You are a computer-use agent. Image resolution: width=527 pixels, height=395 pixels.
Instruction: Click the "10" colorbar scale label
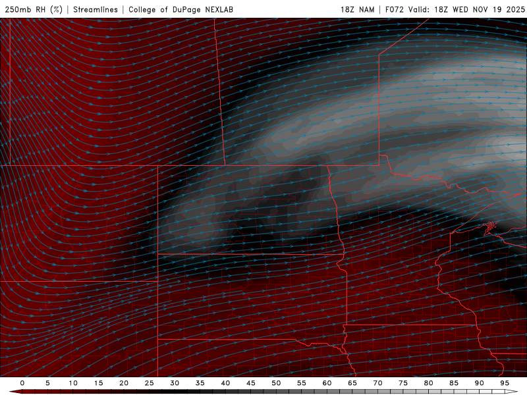(x=73, y=383)
